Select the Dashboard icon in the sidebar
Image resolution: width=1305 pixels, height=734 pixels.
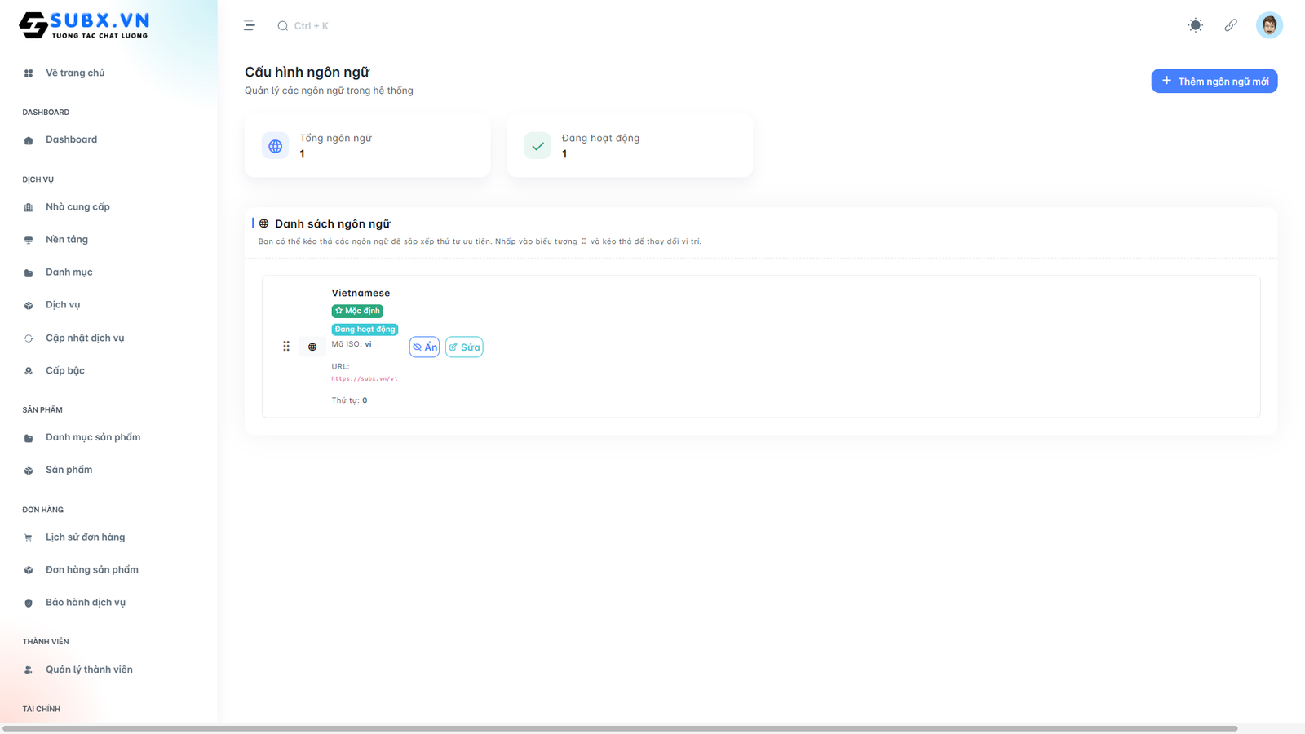point(28,139)
